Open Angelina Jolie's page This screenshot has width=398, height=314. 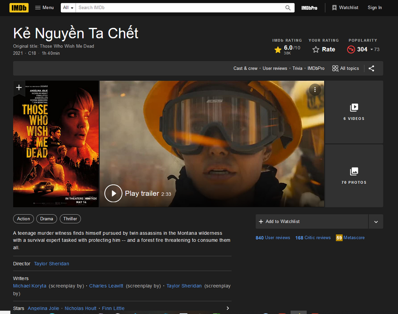44,308
